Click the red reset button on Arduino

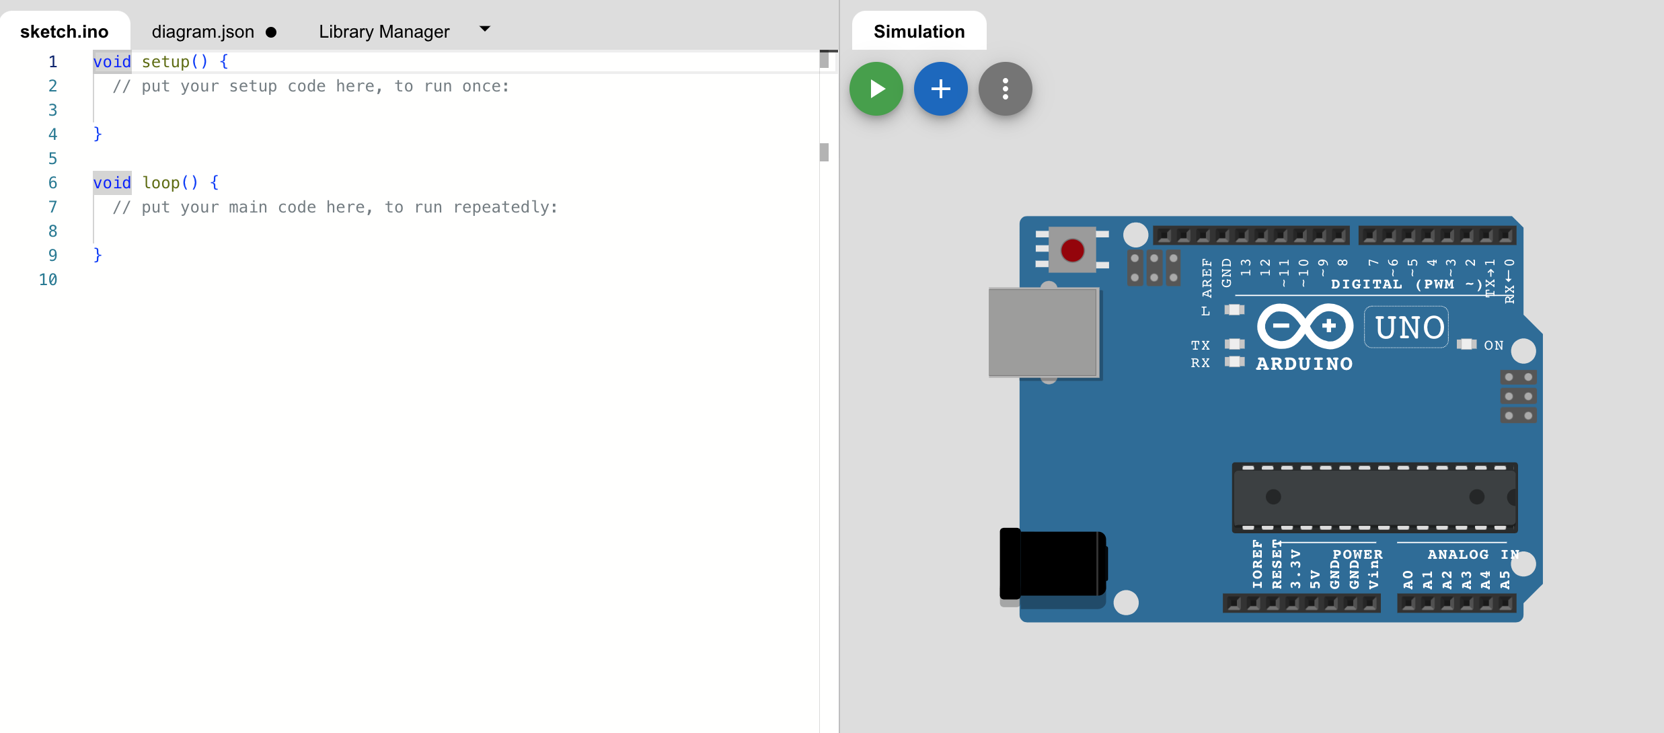coord(1072,250)
